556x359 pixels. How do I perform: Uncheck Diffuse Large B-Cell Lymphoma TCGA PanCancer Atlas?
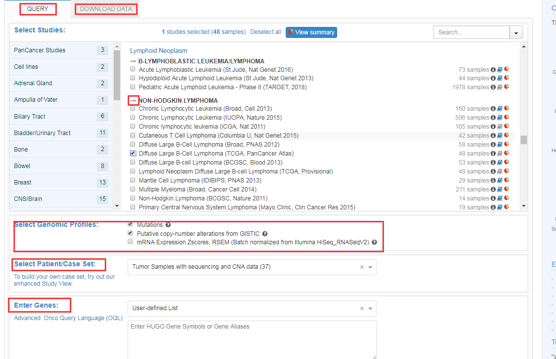133,154
